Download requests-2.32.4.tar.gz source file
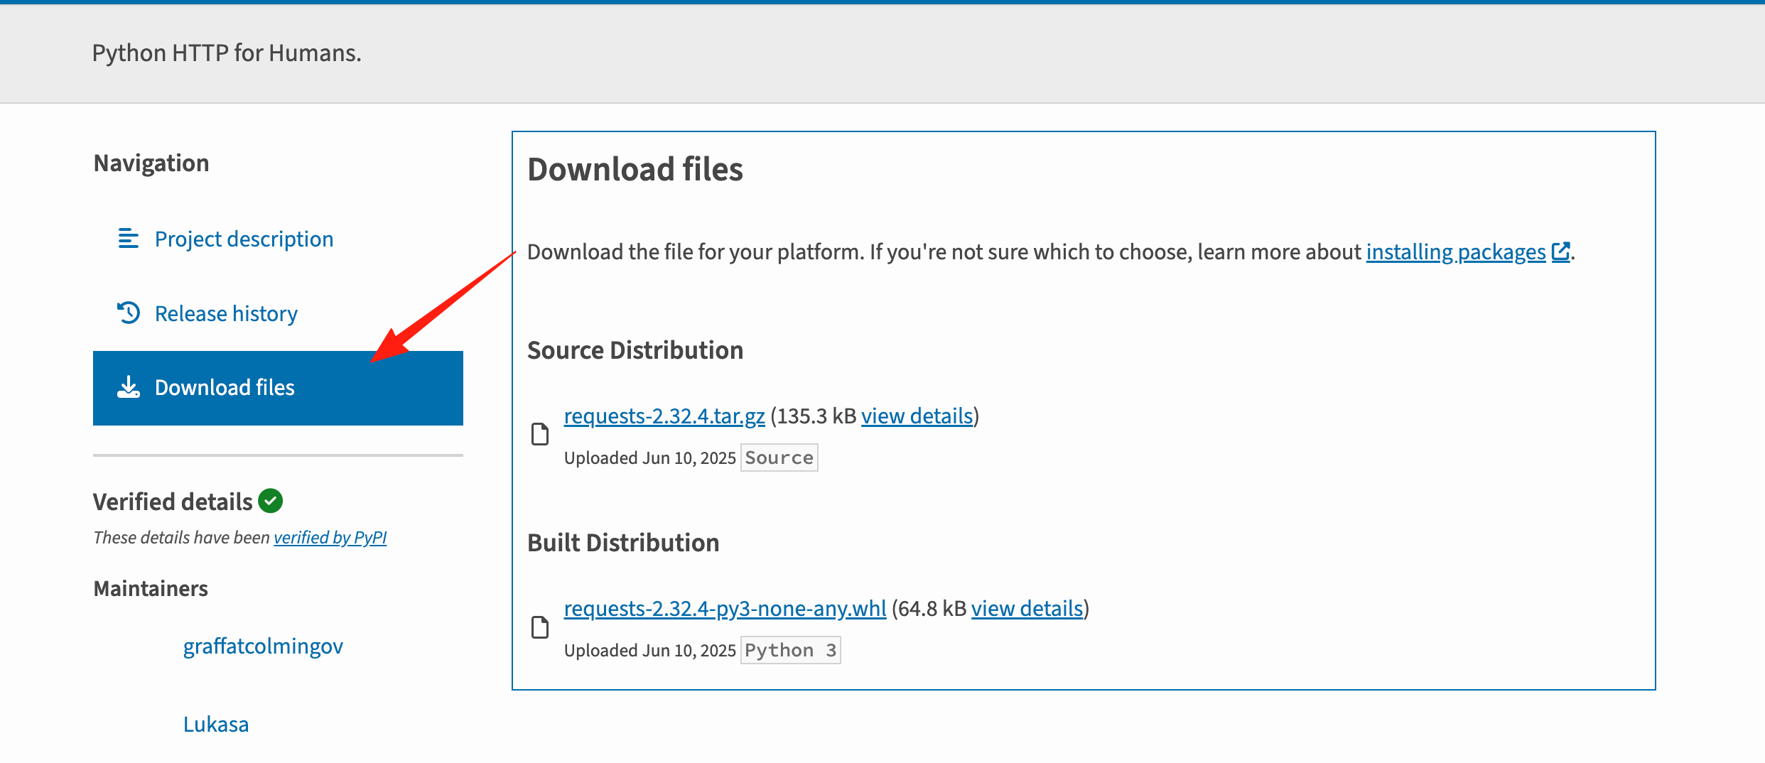The image size is (1765, 763). 664,416
